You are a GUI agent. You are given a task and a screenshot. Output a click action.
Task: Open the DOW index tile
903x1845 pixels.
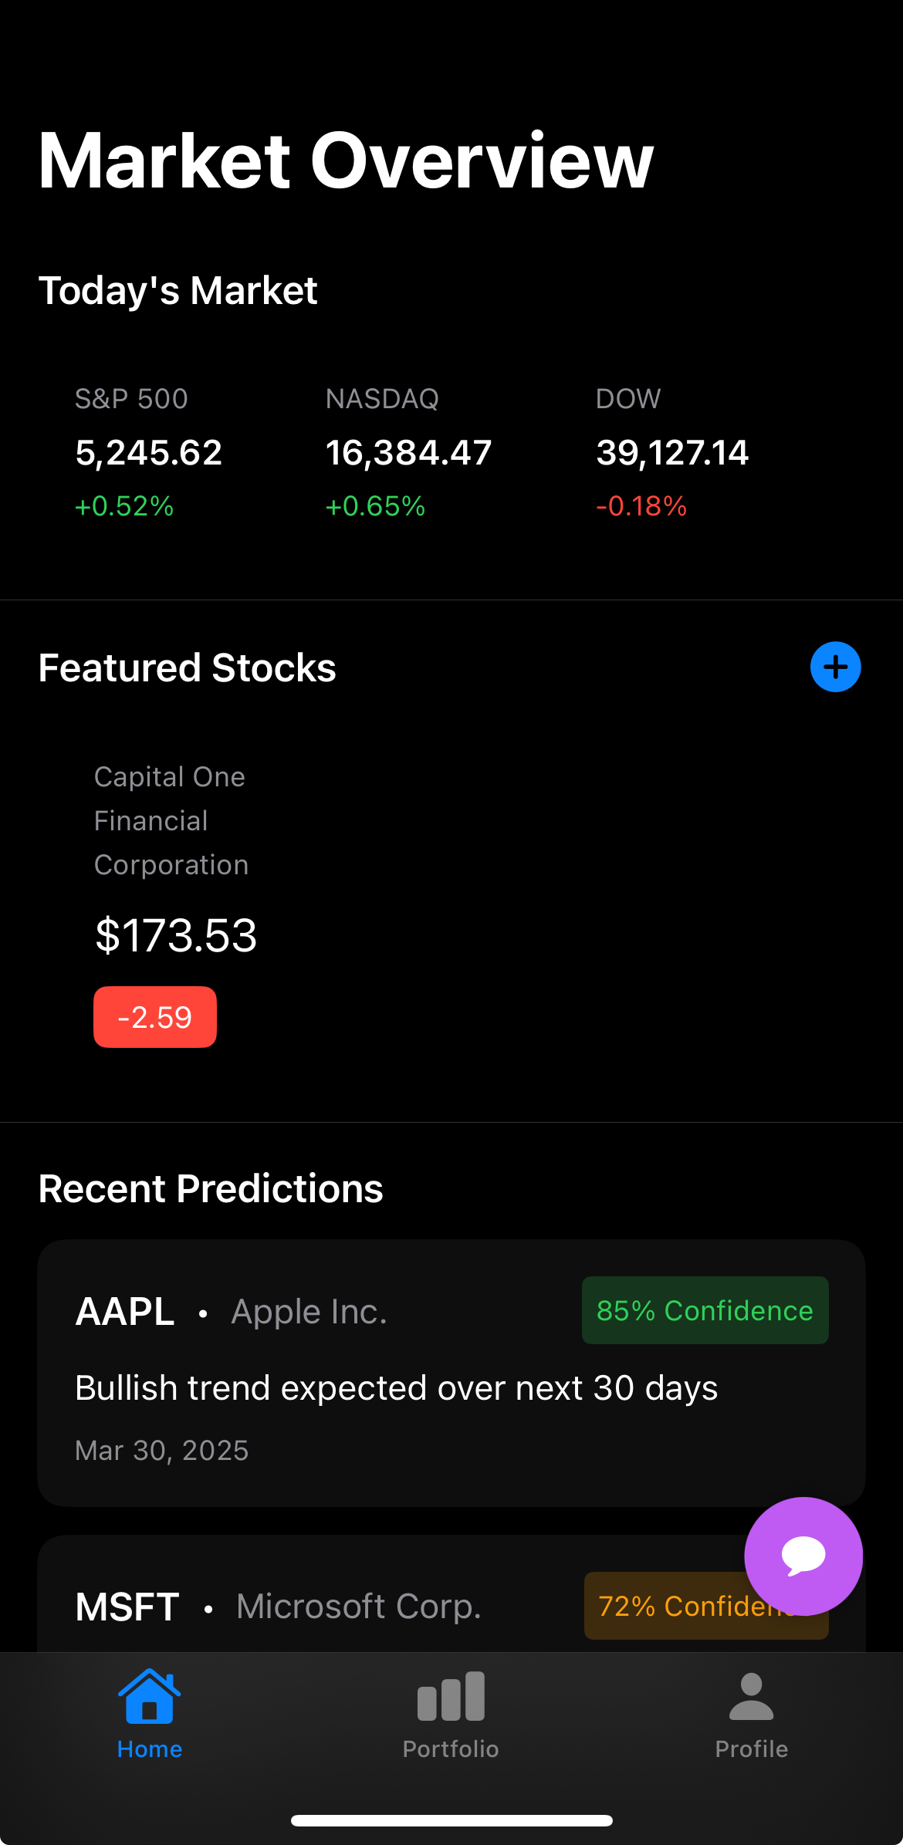tap(672, 452)
